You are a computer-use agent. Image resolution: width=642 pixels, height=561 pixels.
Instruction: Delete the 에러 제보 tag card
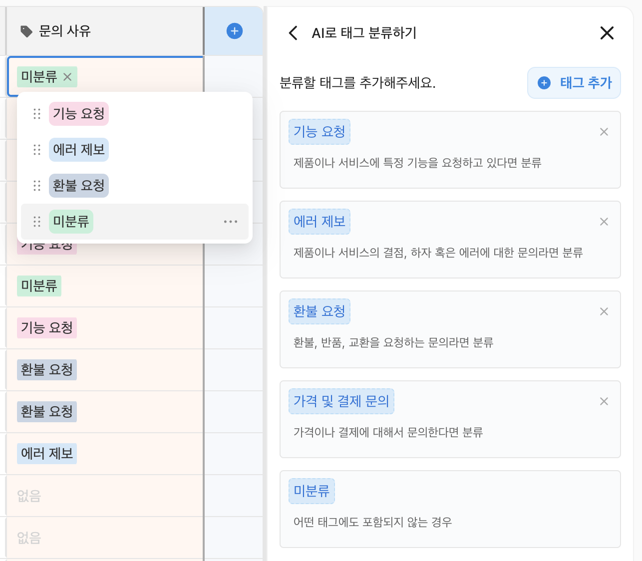[x=604, y=222]
